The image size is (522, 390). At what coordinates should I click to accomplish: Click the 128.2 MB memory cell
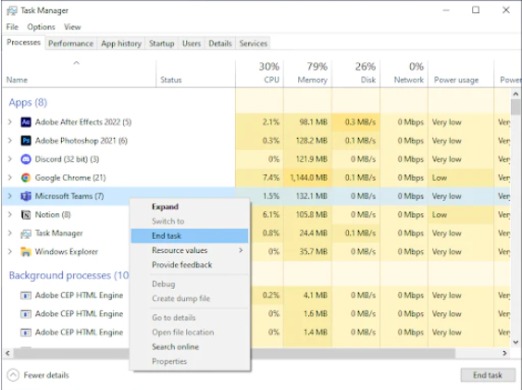307,141
